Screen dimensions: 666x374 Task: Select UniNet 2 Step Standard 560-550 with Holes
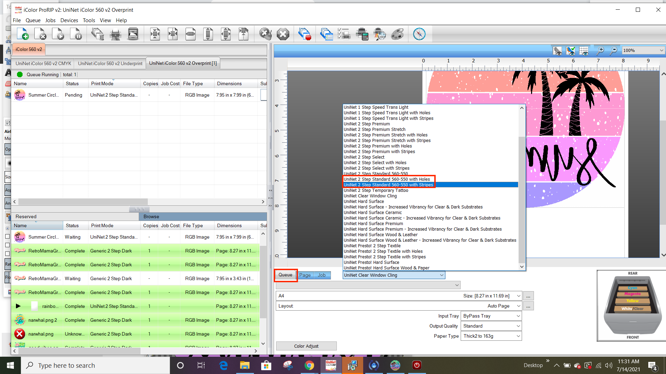click(387, 179)
